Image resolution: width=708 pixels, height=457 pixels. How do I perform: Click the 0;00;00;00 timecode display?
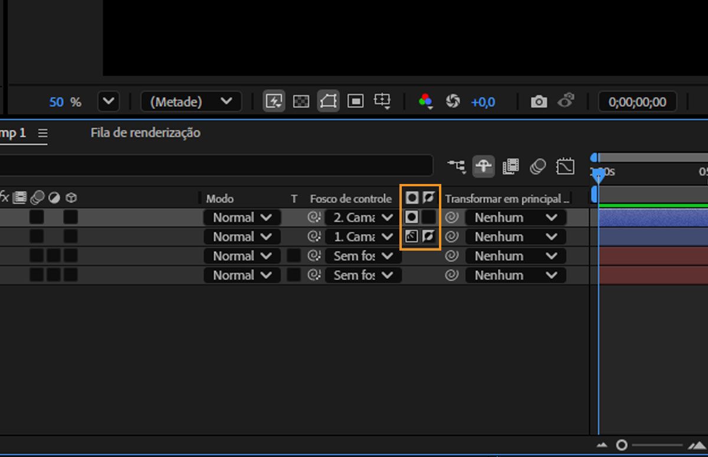click(637, 101)
